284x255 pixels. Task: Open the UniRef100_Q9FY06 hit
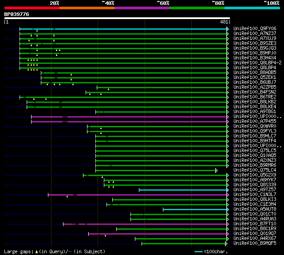click(x=255, y=28)
